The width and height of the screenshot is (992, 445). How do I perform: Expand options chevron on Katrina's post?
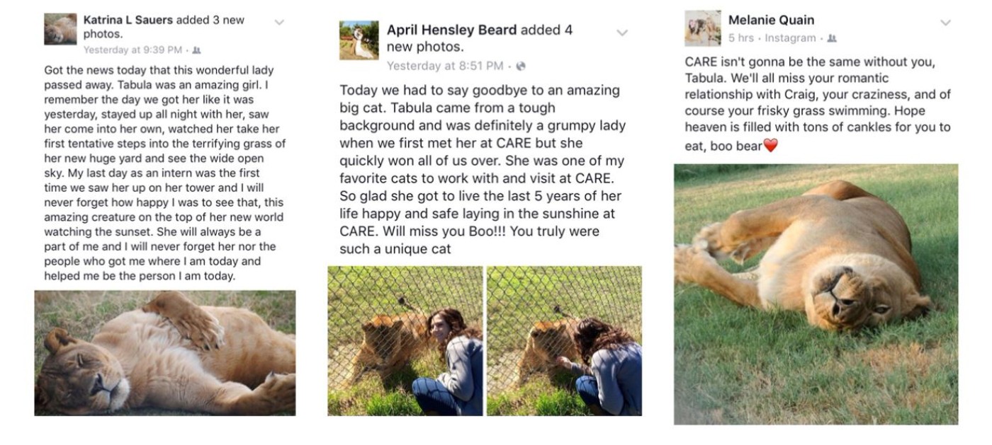point(279,23)
